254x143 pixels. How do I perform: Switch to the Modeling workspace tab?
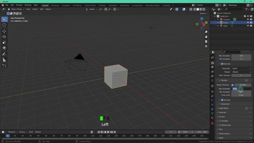click(55, 5)
